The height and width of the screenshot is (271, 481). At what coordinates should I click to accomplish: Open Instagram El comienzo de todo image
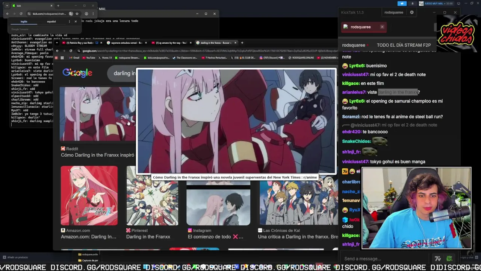click(218, 196)
